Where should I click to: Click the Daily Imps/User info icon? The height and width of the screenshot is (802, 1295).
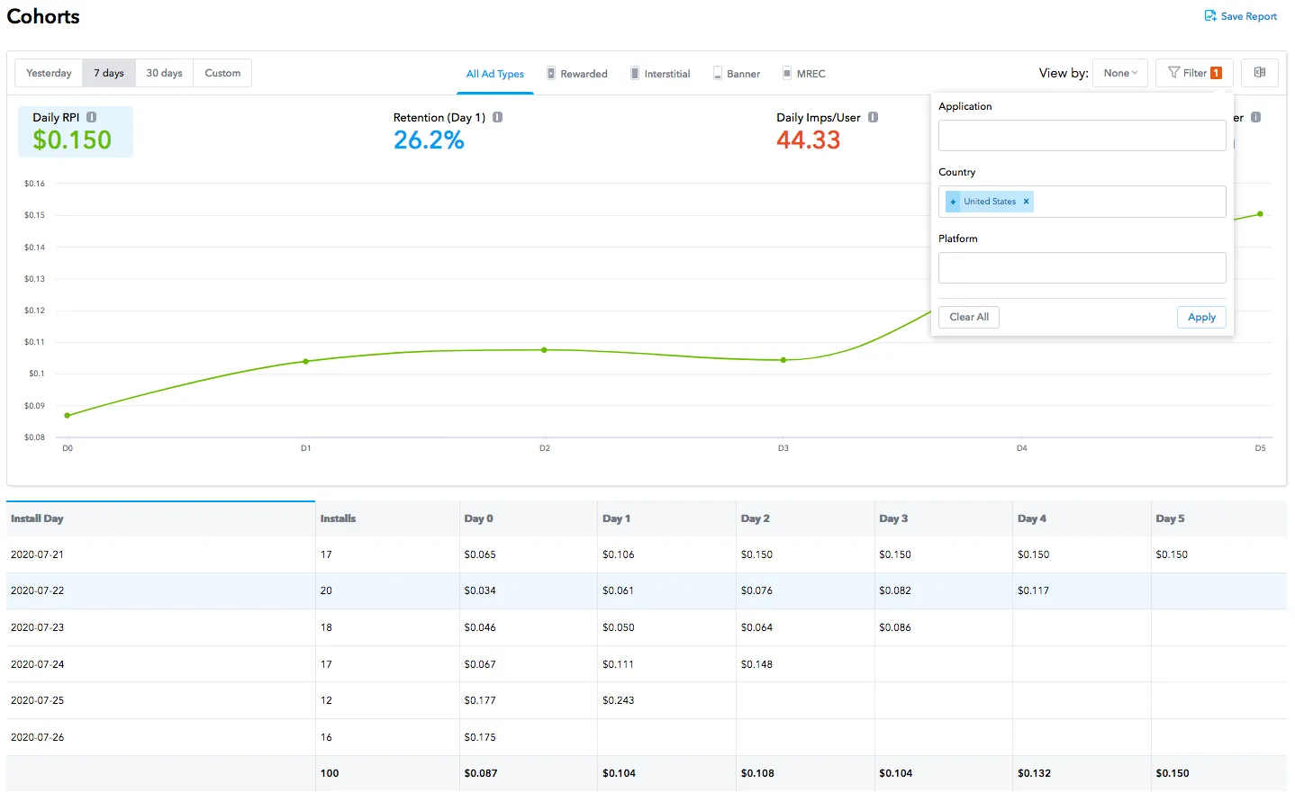(871, 117)
